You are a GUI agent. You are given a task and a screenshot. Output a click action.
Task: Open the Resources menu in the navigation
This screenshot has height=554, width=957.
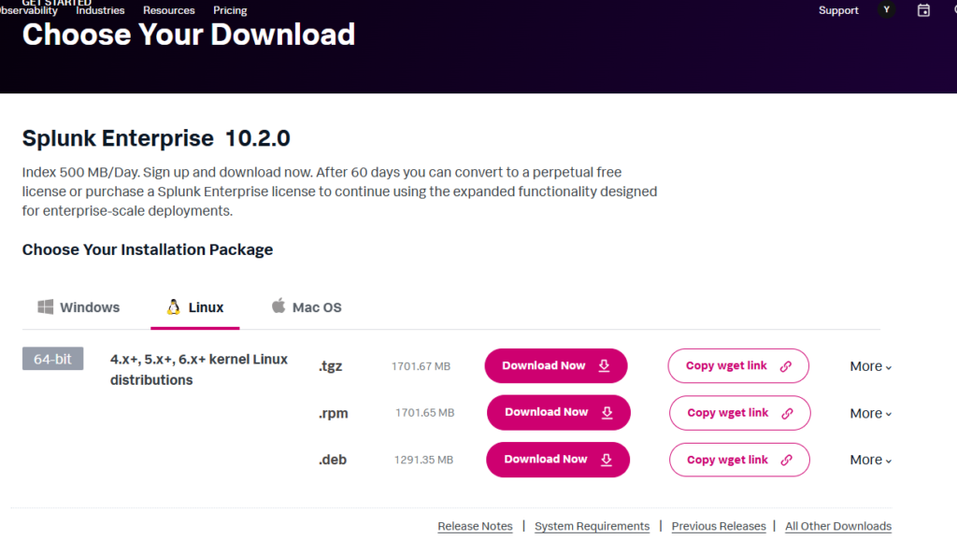[x=169, y=10]
